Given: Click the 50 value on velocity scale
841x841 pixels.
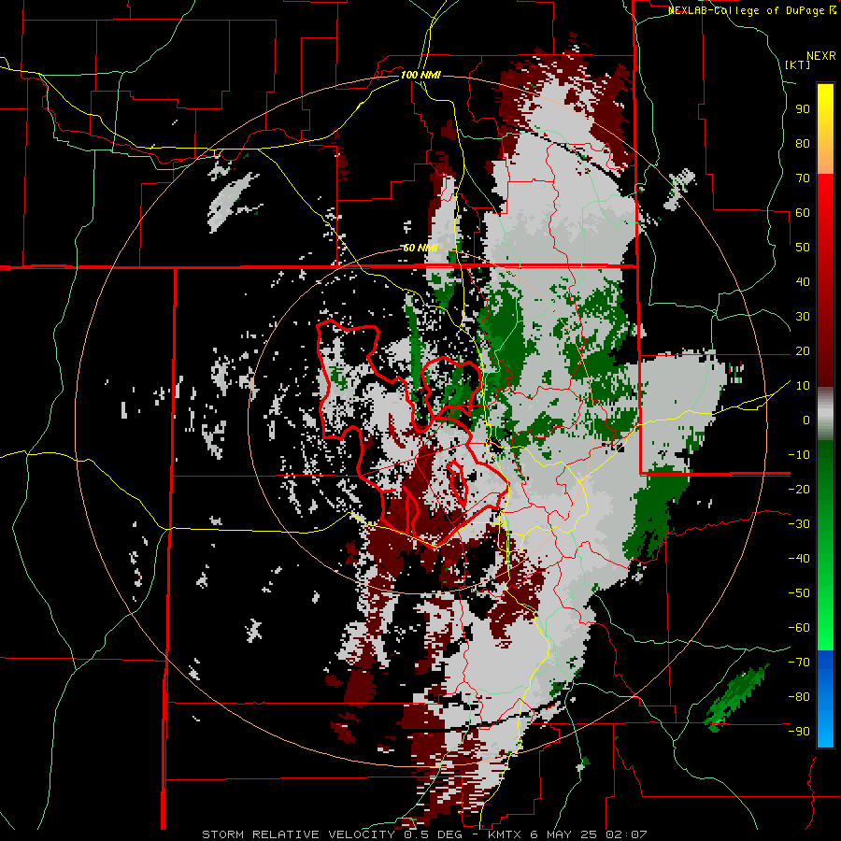Looking at the screenshot, I should [x=803, y=248].
